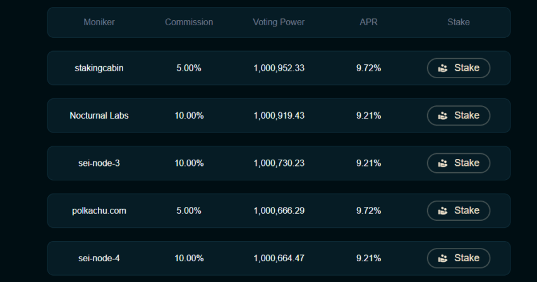
Task: Open the stakingcabin validator name
Action: point(99,68)
